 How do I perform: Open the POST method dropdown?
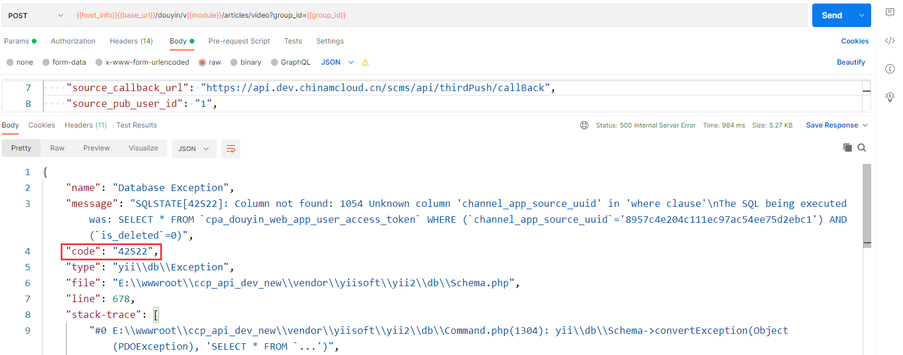pyautogui.click(x=36, y=16)
